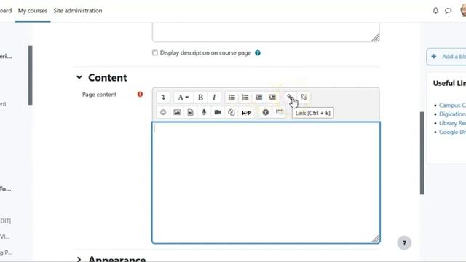Outdent the selected text
The width and height of the screenshot is (466, 262).
pyautogui.click(x=259, y=97)
